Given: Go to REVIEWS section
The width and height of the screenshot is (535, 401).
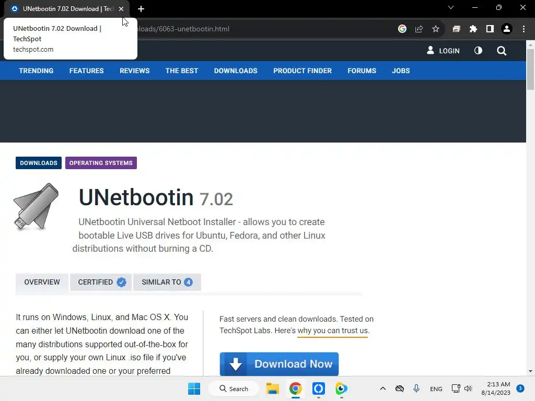Looking at the screenshot, I should pyautogui.click(x=134, y=71).
